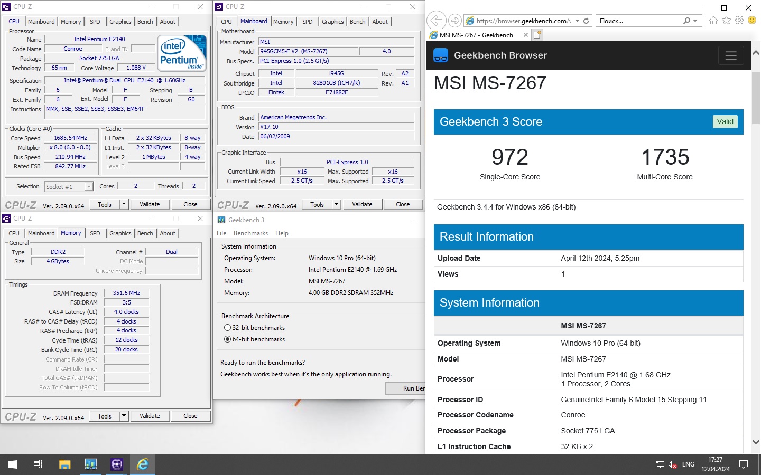Click scrollbar up arrow in browser
This screenshot has height=475, width=761.
click(x=756, y=53)
